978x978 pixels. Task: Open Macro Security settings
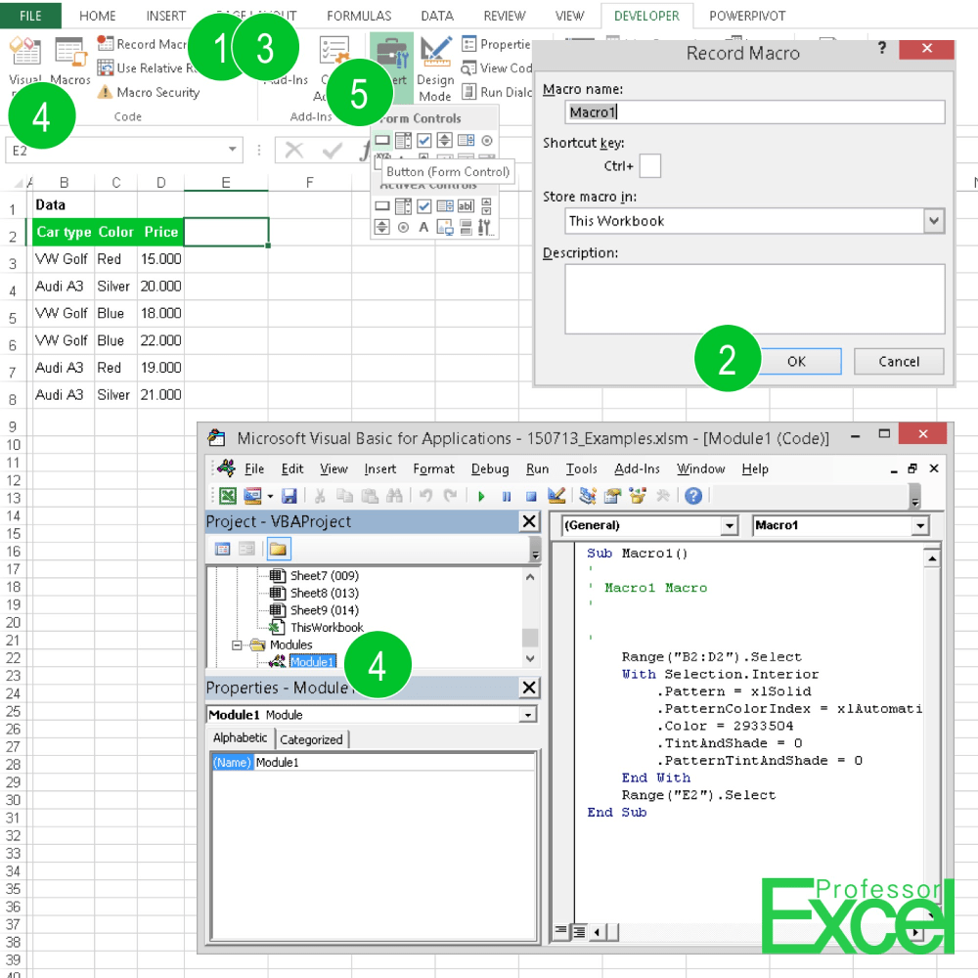point(149,92)
